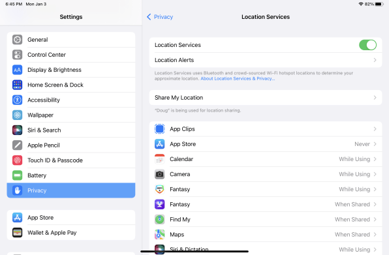Click the App Store icon in sidebar
This screenshot has width=389, height=255.
(18, 218)
